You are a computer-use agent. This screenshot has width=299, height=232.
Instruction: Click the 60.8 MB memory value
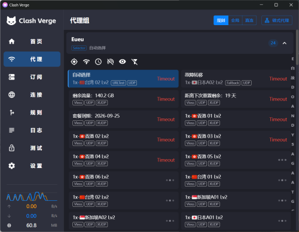32,225
